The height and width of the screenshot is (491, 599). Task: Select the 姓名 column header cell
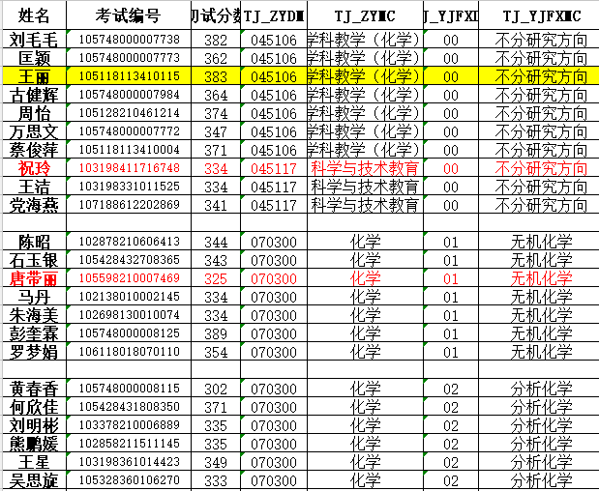coord(35,14)
